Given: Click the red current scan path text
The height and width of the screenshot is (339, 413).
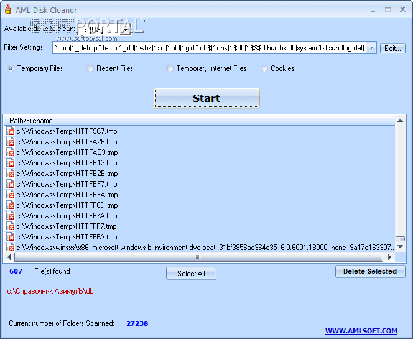Looking at the screenshot, I should (50, 291).
